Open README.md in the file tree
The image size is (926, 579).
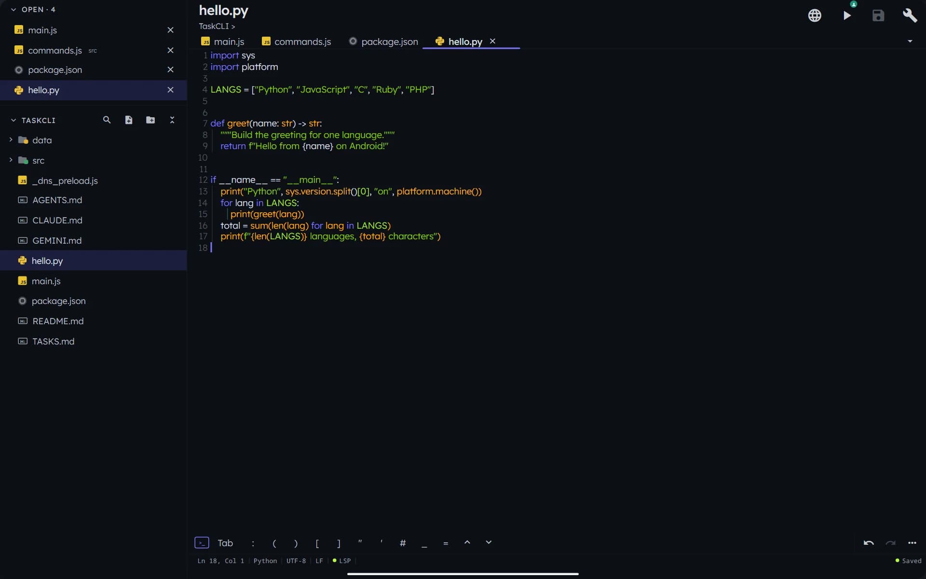coord(93,321)
